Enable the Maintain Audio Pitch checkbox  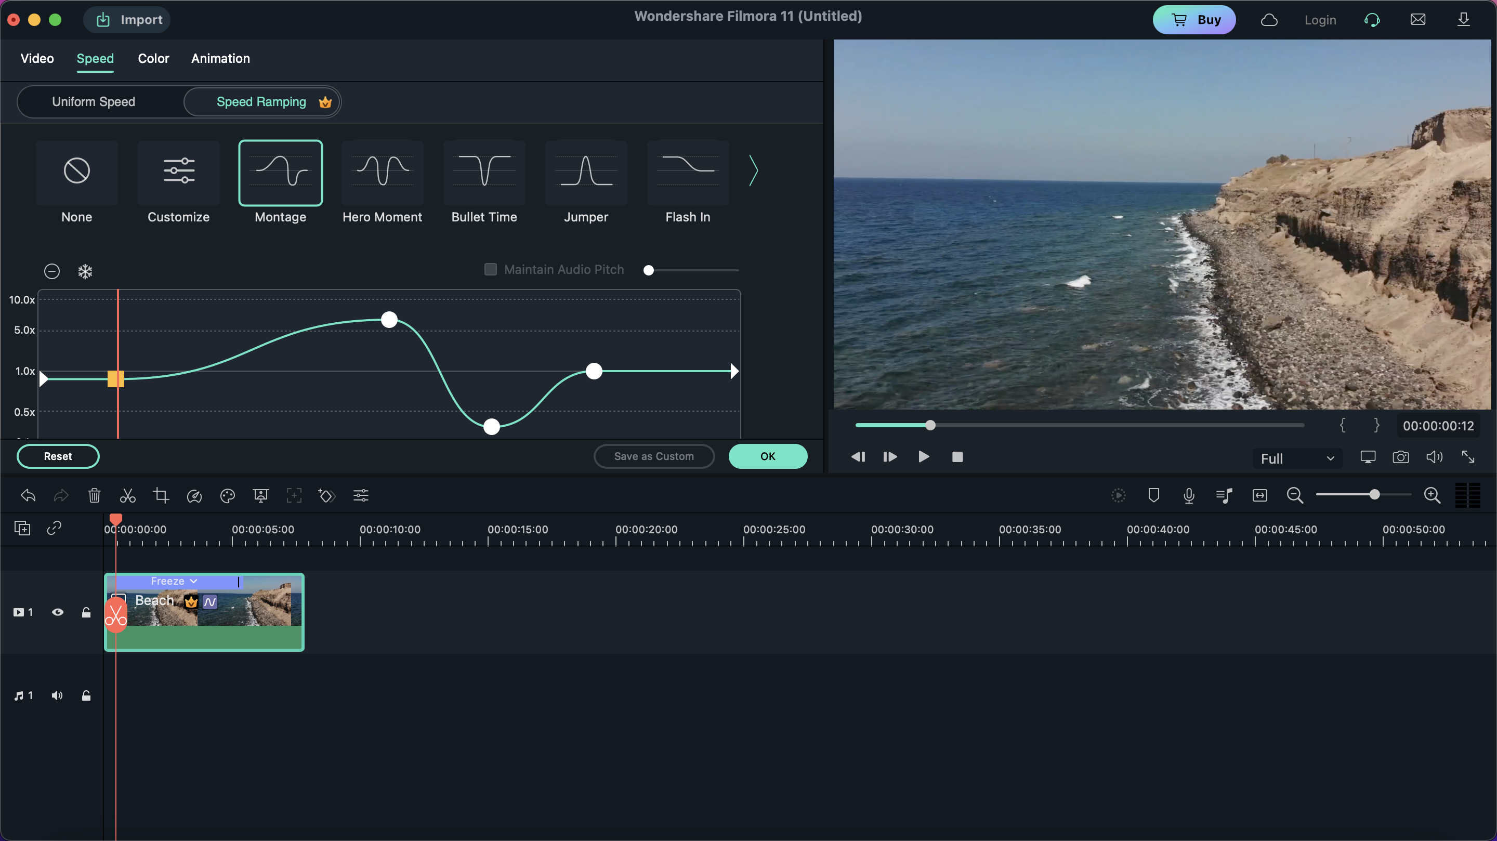click(x=491, y=270)
